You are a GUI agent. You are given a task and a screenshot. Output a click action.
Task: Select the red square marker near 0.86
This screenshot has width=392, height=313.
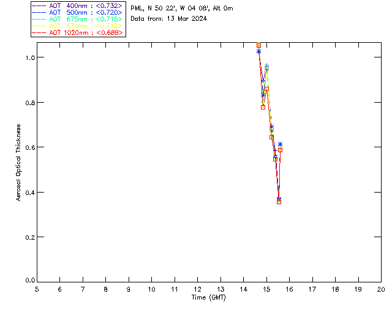pos(267,89)
